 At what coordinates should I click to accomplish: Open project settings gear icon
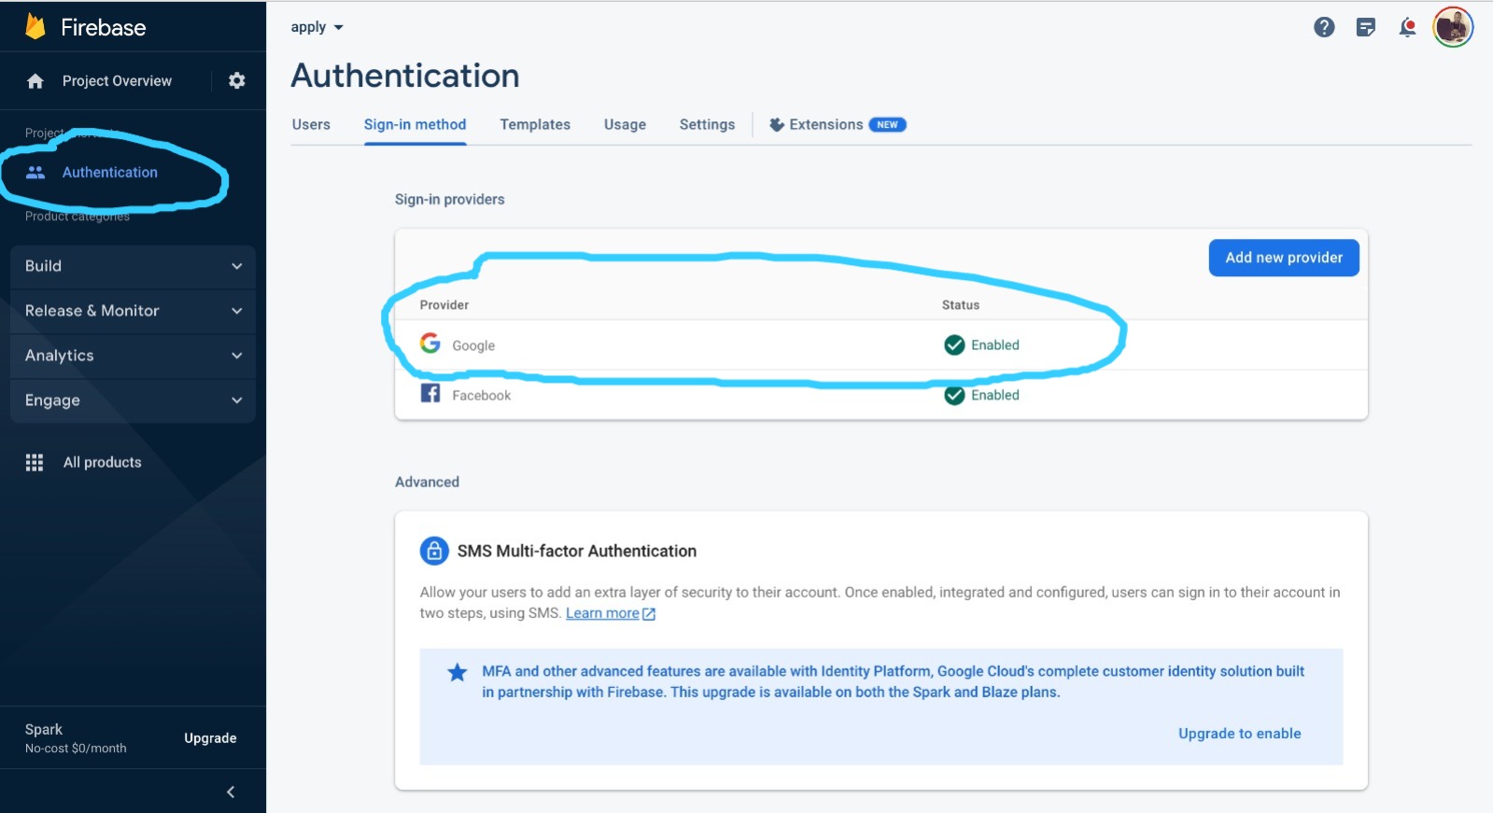[x=237, y=81]
